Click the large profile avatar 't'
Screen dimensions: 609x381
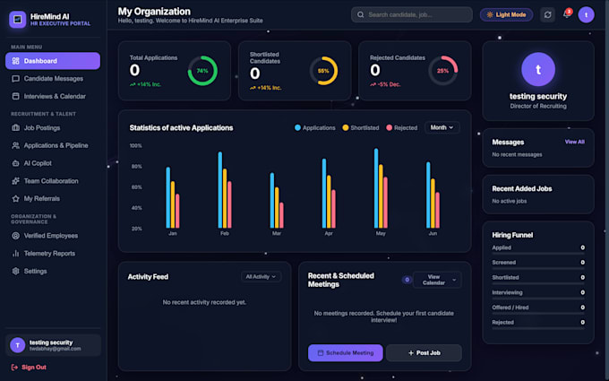click(x=538, y=70)
